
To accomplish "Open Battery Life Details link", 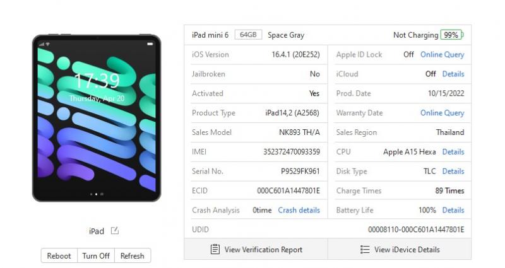I will (453, 210).
